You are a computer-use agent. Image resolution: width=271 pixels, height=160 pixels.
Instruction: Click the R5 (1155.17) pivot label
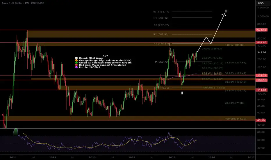click(161, 12)
